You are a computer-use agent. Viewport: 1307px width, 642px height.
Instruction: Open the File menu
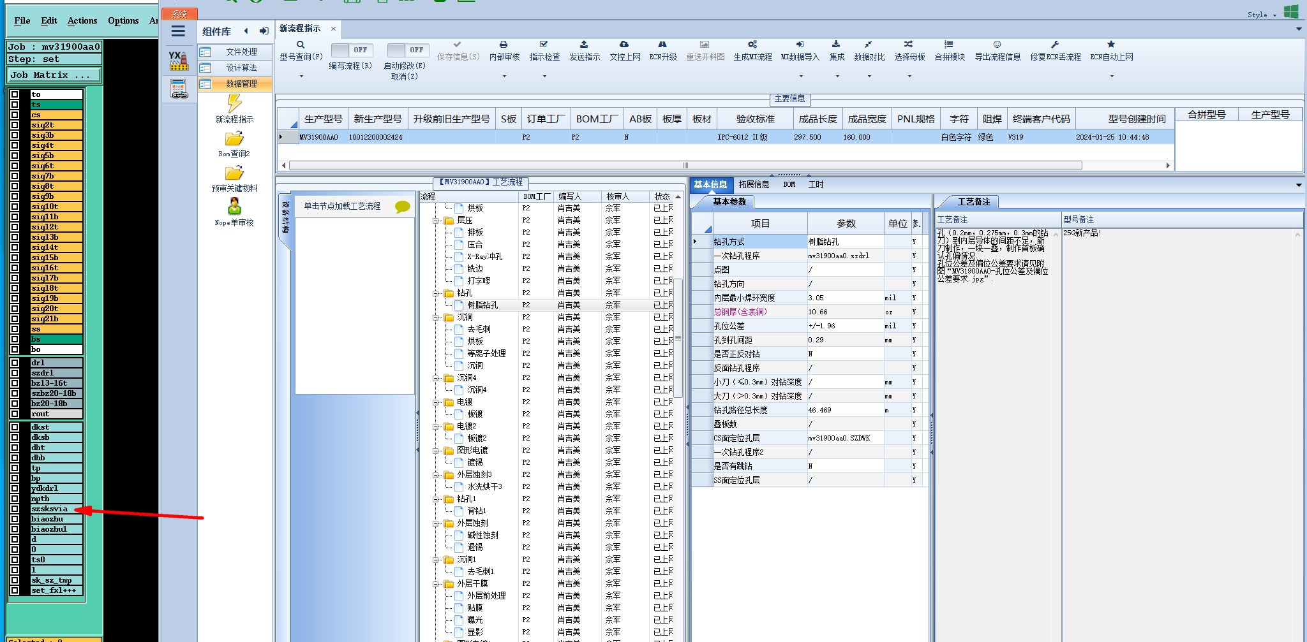point(22,20)
